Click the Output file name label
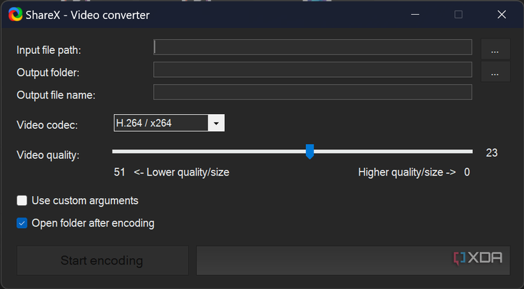The height and width of the screenshot is (289, 524). pos(56,95)
